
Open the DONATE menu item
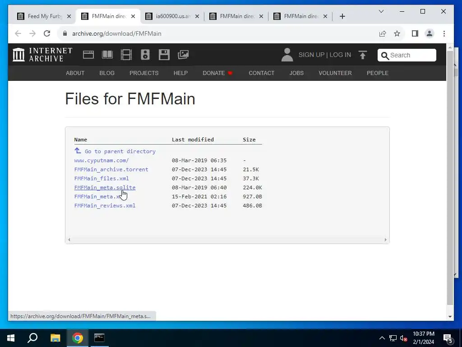(x=217, y=73)
